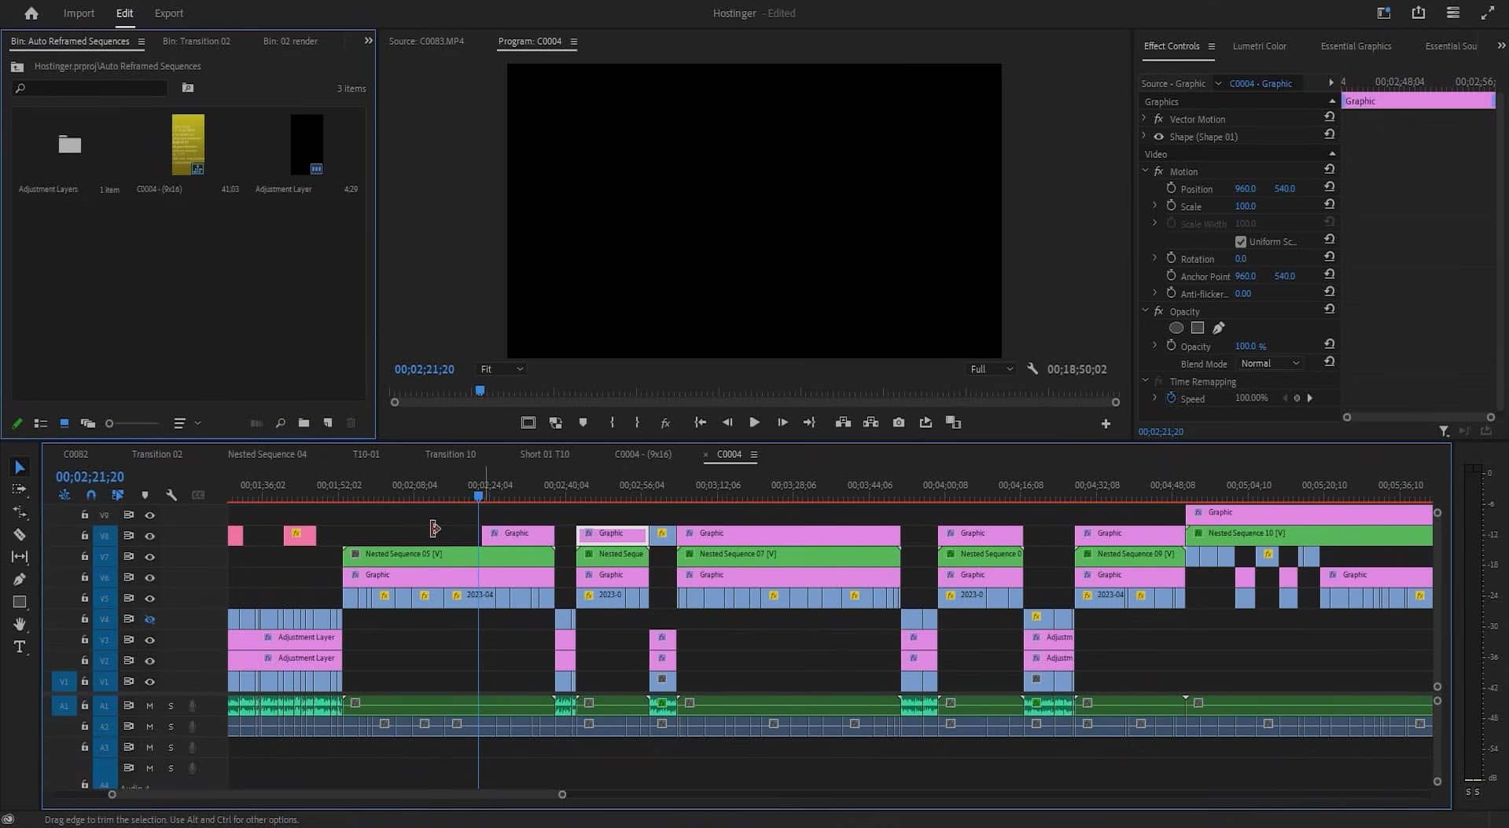Select the C0004 (9x16) thumbnail in the bin

click(x=188, y=145)
